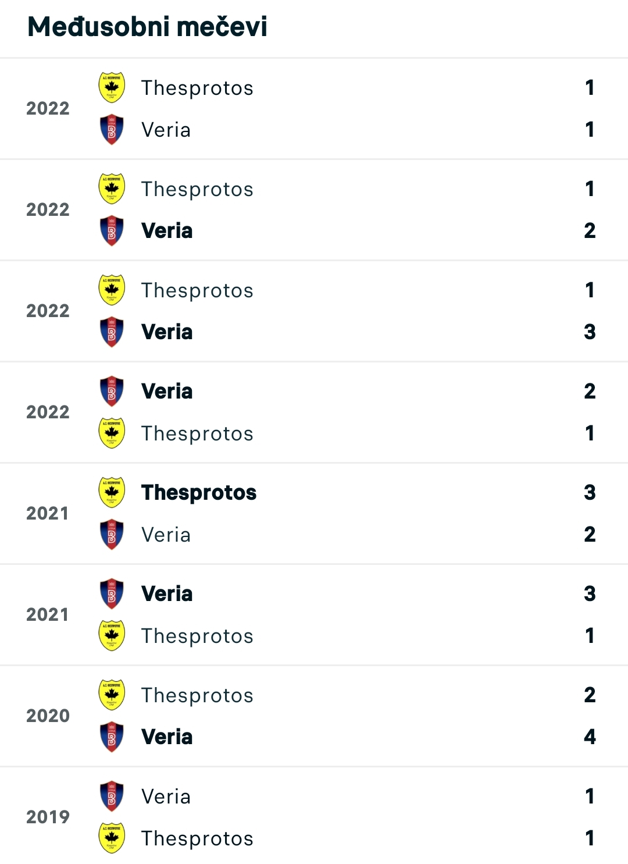Click Thesprotos crest in the 1-3 match
Viewport: 628px width, 864px height.
[112, 290]
